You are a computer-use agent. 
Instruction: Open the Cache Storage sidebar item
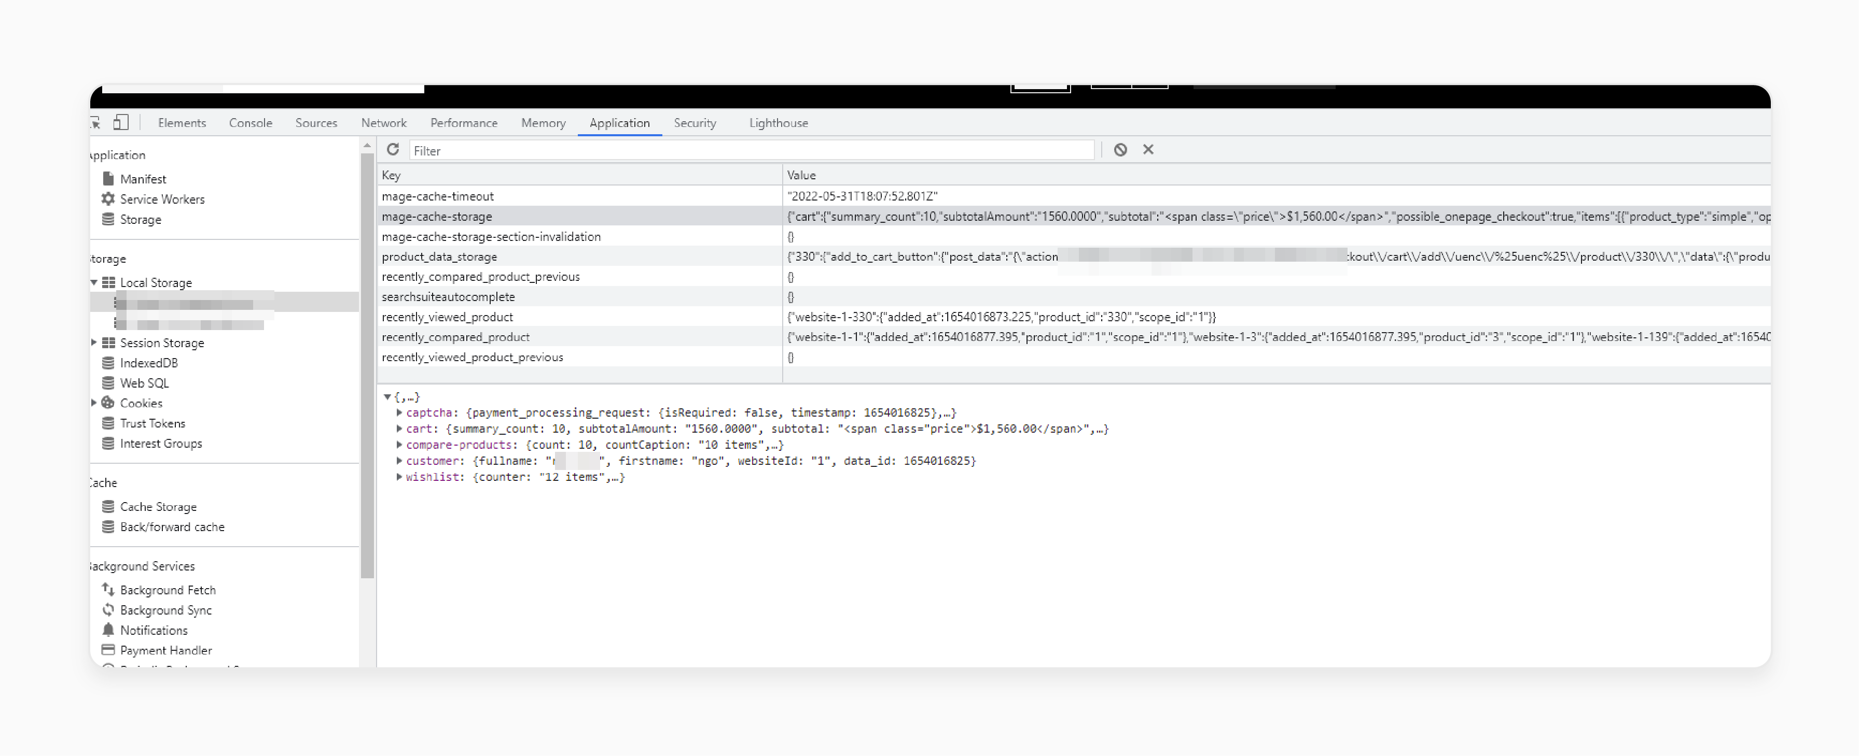tap(158, 507)
